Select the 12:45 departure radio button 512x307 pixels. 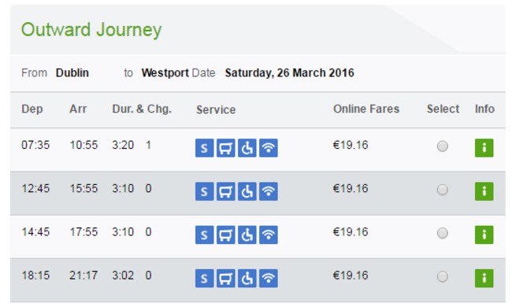(443, 190)
